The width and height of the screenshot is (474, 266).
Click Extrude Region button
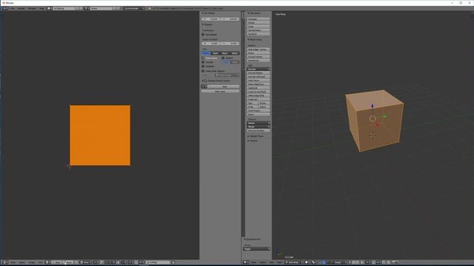[258, 73]
